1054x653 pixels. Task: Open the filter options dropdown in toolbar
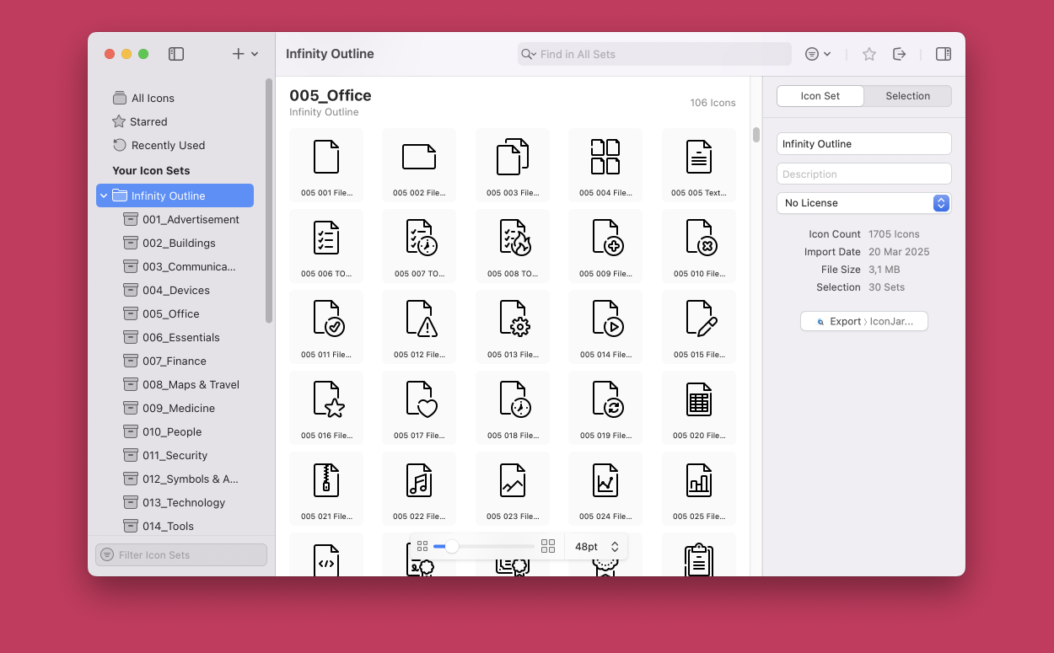coord(817,54)
